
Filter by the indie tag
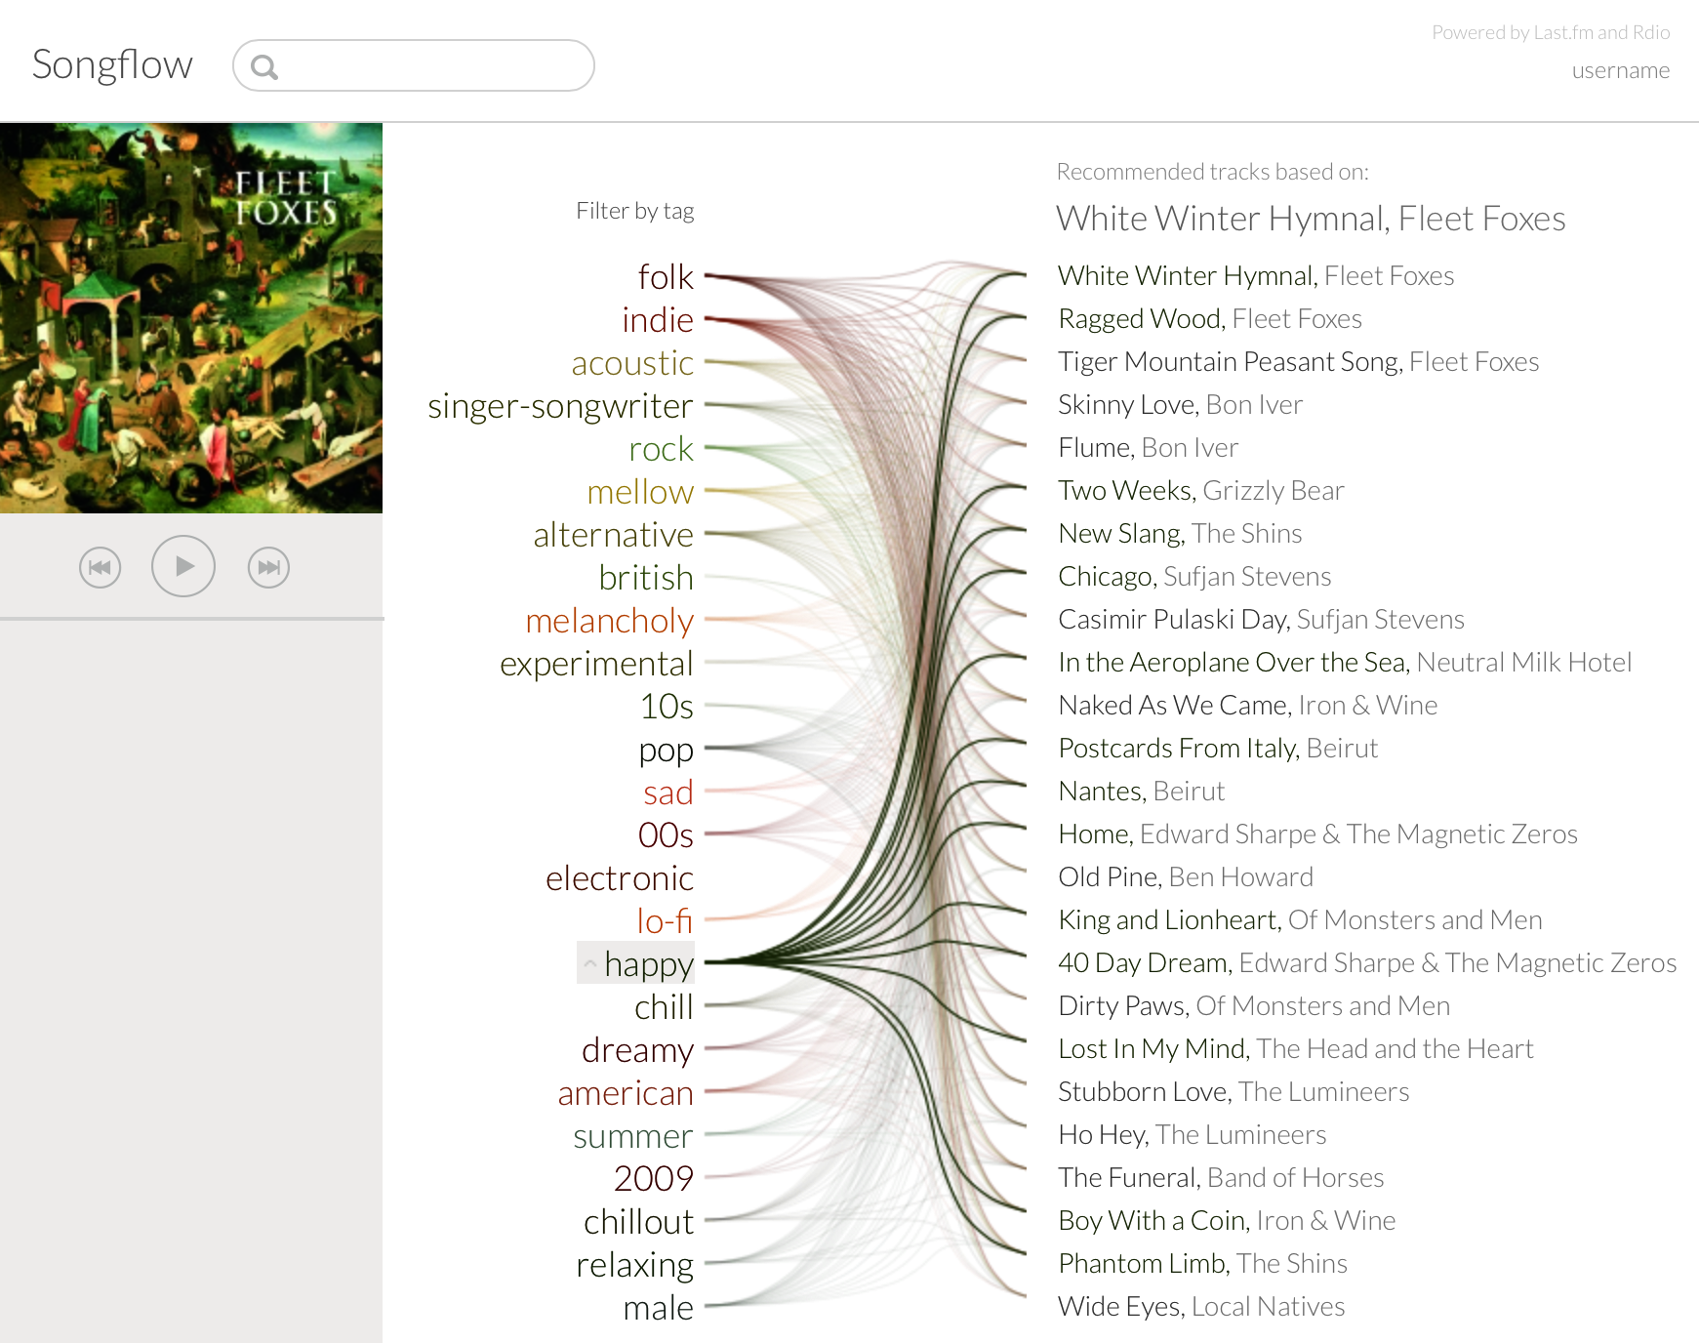(x=658, y=320)
